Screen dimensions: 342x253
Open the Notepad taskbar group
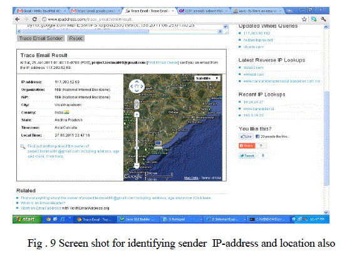coord(182,219)
